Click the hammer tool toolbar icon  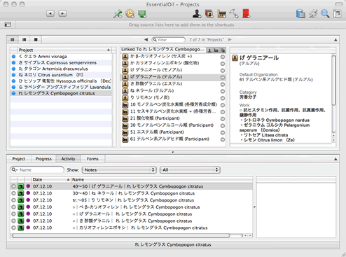coord(234,14)
